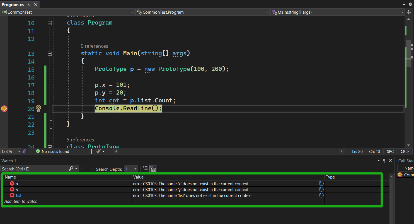
Task: Click the 5 references CodeLens above ProtoType
Action: 80,140
